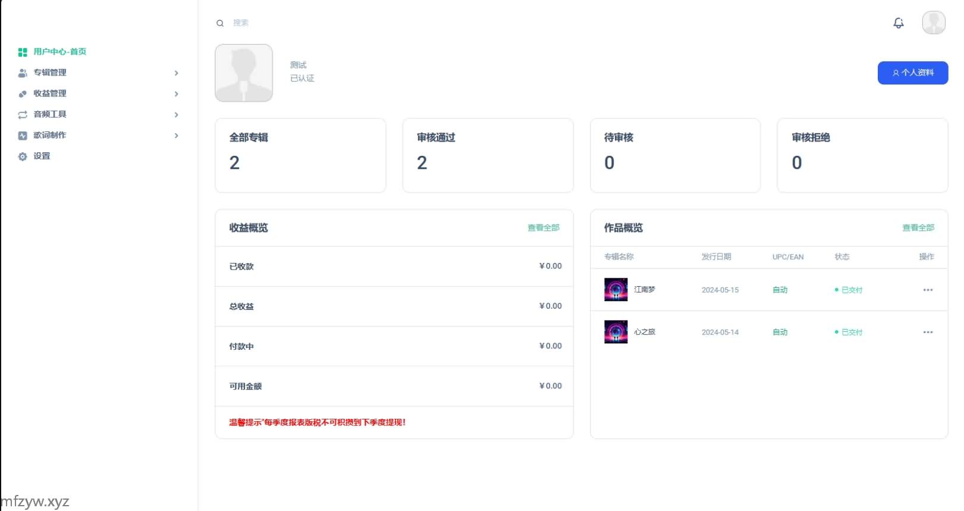This screenshot has width=964, height=511.
Task: Click the 专辑管理 sidebar icon
Action: [x=23, y=73]
